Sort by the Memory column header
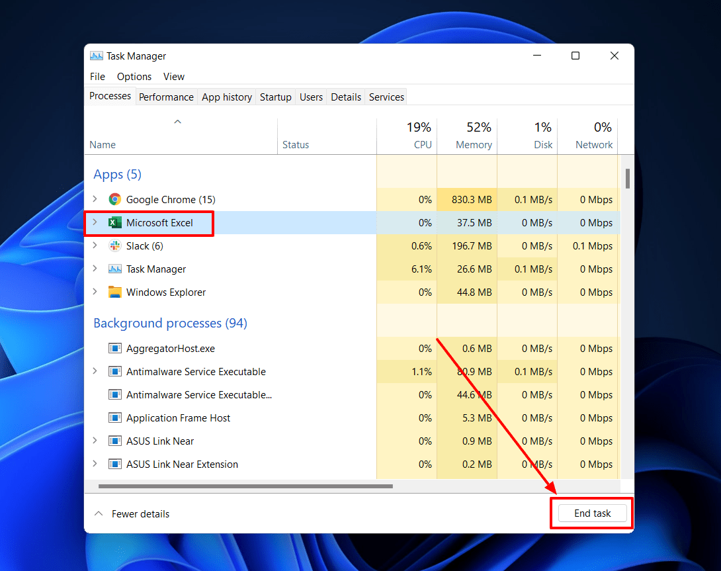The height and width of the screenshot is (571, 721). [467, 136]
